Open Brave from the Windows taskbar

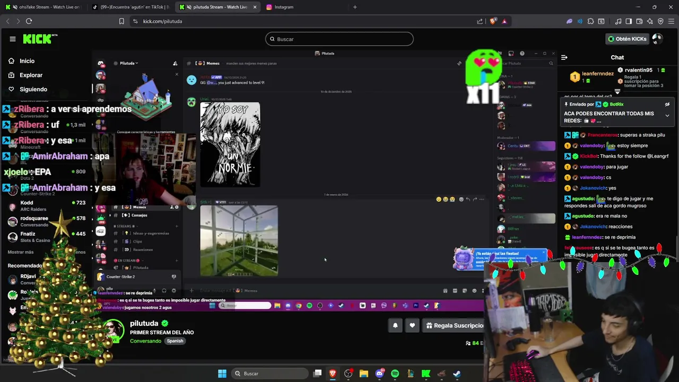(333, 374)
